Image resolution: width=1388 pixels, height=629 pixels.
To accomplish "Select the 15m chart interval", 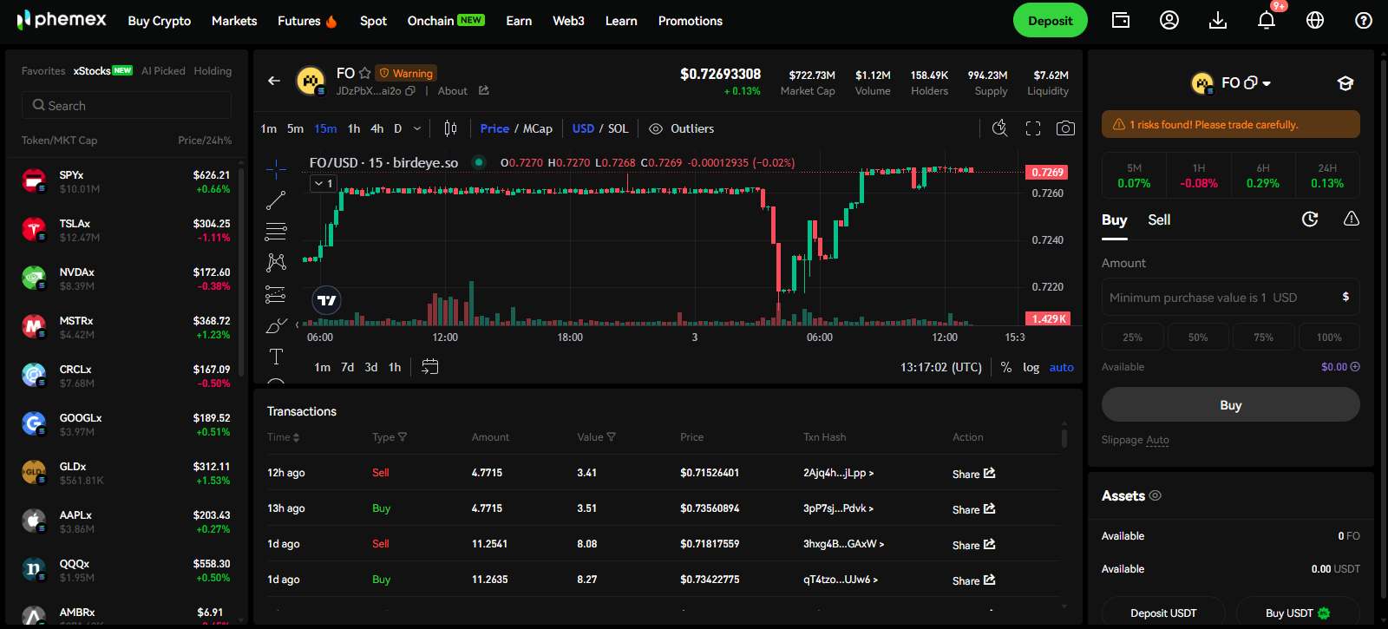I will click(x=325, y=128).
